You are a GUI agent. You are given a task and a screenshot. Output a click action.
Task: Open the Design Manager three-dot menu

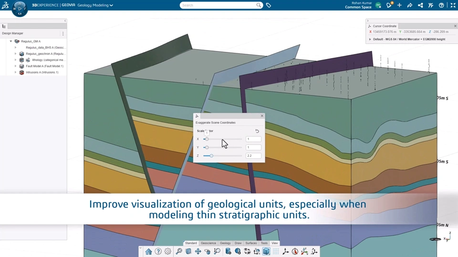pyautogui.click(x=63, y=33)
